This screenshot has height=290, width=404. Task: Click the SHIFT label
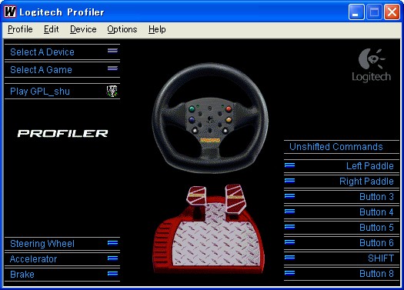click(381, 258)
